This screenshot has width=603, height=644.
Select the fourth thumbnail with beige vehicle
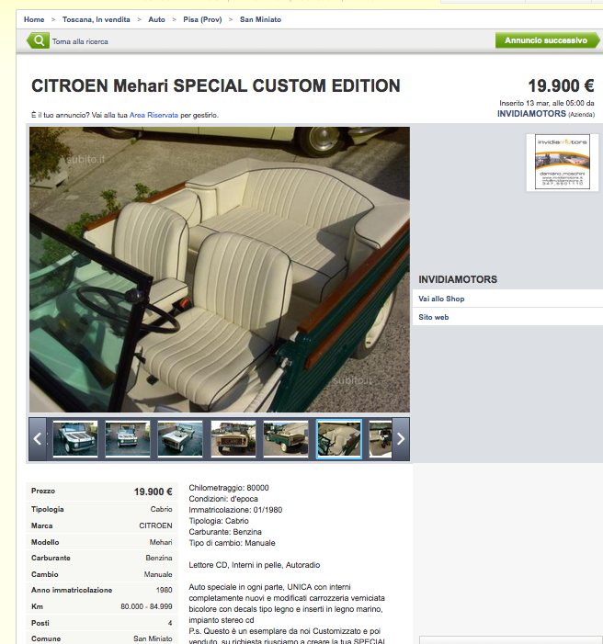pos(233,438)
